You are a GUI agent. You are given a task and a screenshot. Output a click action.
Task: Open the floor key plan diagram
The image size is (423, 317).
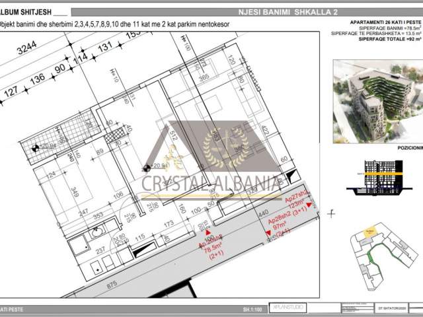pyautogui.click(x=384, y=257)
